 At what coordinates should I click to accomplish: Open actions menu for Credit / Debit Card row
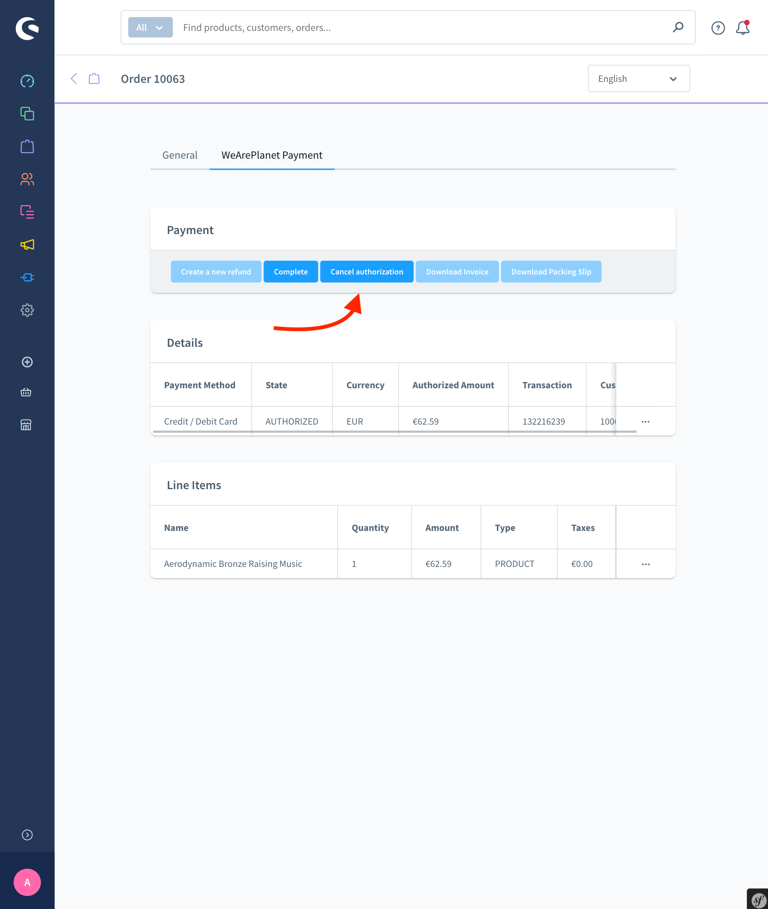(x=645, y=422)
